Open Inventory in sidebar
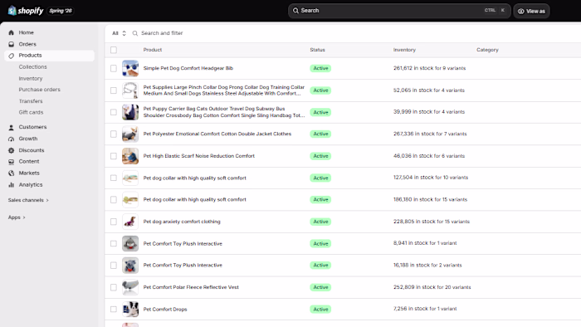Image resolution: width=581 pixels, height=327 pixels. pyautogui.click(x=31, y=79)
